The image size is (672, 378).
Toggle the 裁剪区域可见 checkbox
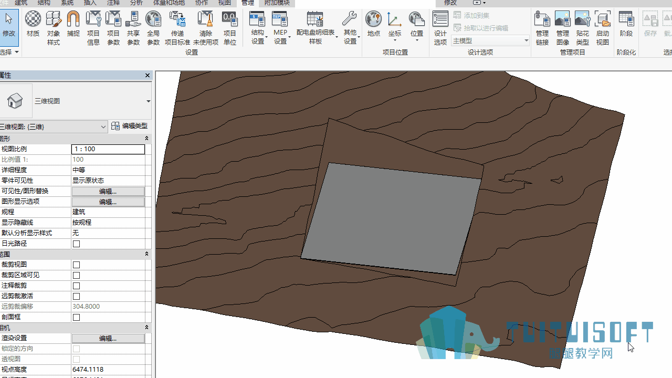[77, 275]
